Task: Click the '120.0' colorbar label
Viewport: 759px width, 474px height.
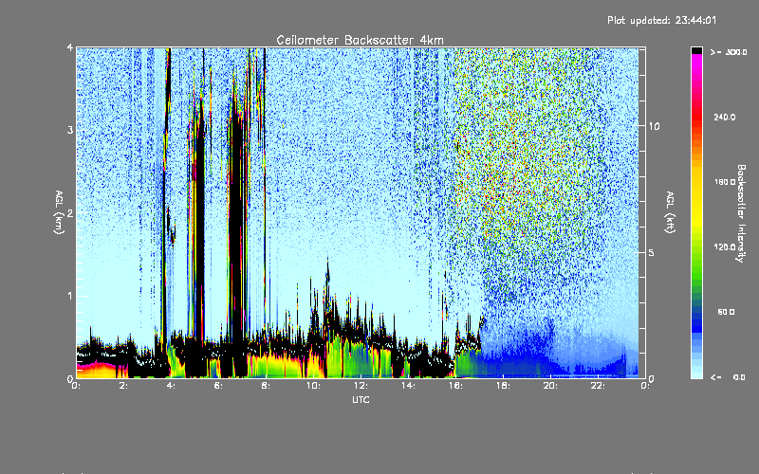Action: click(x=725, y=247)
